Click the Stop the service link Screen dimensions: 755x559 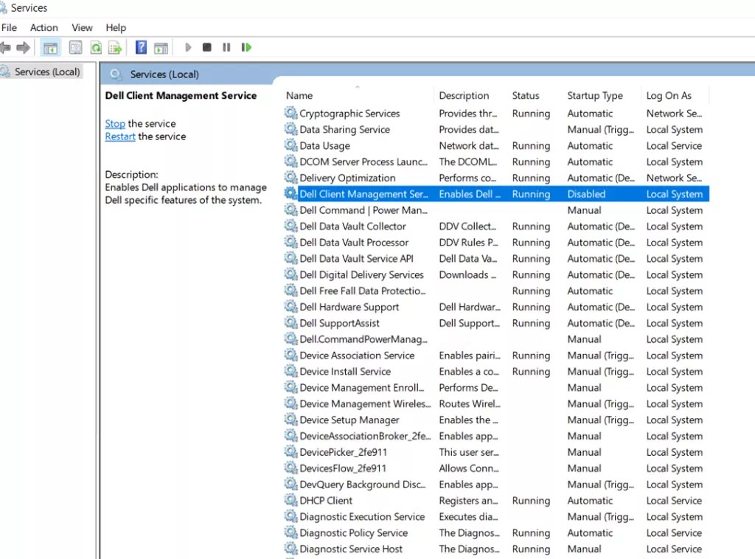(114, 123)
